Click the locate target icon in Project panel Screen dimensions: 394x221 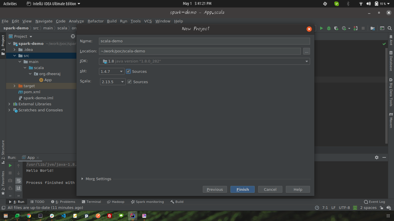73,36
